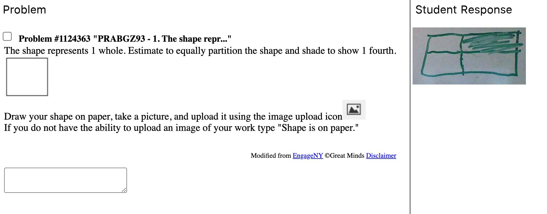Click the vertical divider between the panels

tap(410, 107)
